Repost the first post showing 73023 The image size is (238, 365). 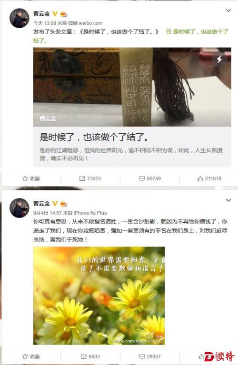pos(90,178)
